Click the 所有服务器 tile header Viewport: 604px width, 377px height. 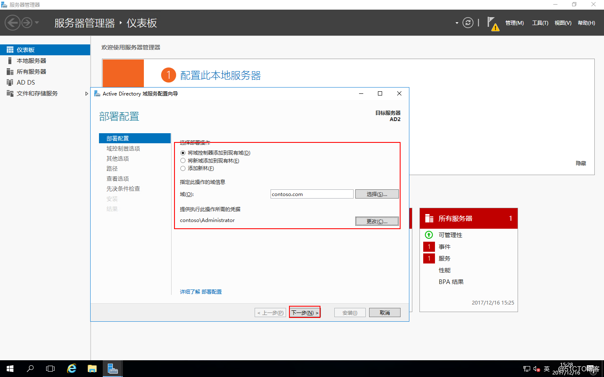point(469,218)
